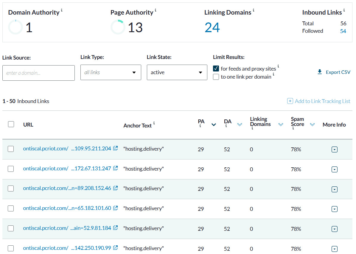Show info icon under DA column header
Image resolution: width=356 pixels, height=254 pixels.
click(x=226, y=126)
